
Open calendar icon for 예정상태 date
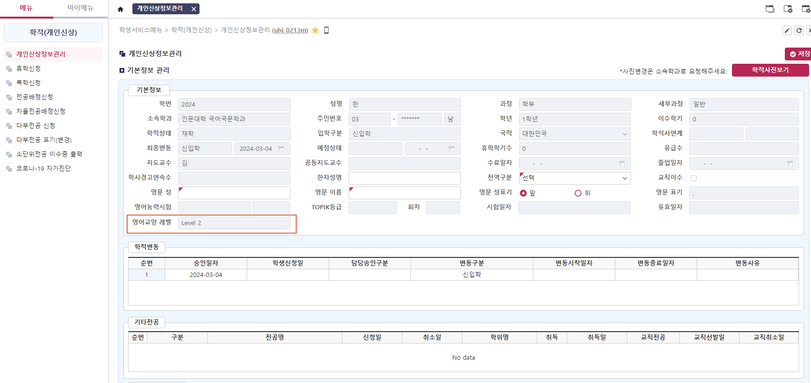[451, 149]
